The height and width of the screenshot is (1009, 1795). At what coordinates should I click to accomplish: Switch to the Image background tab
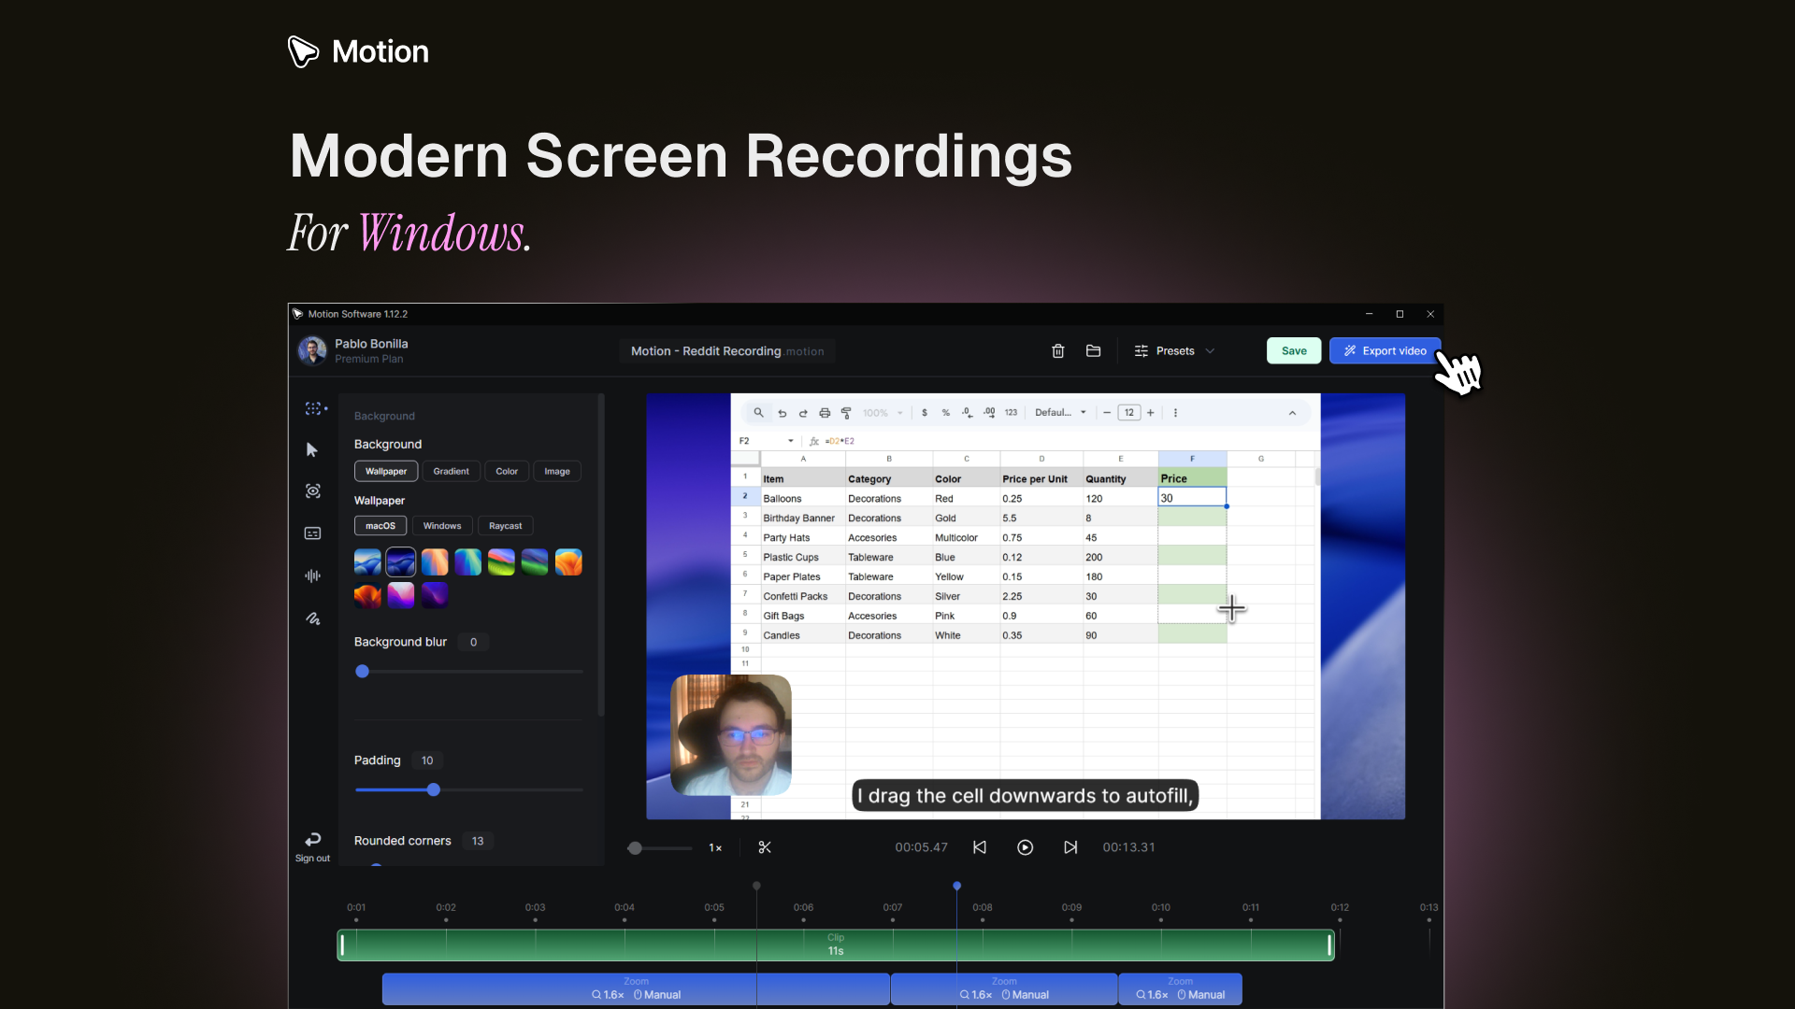(556, 471)
